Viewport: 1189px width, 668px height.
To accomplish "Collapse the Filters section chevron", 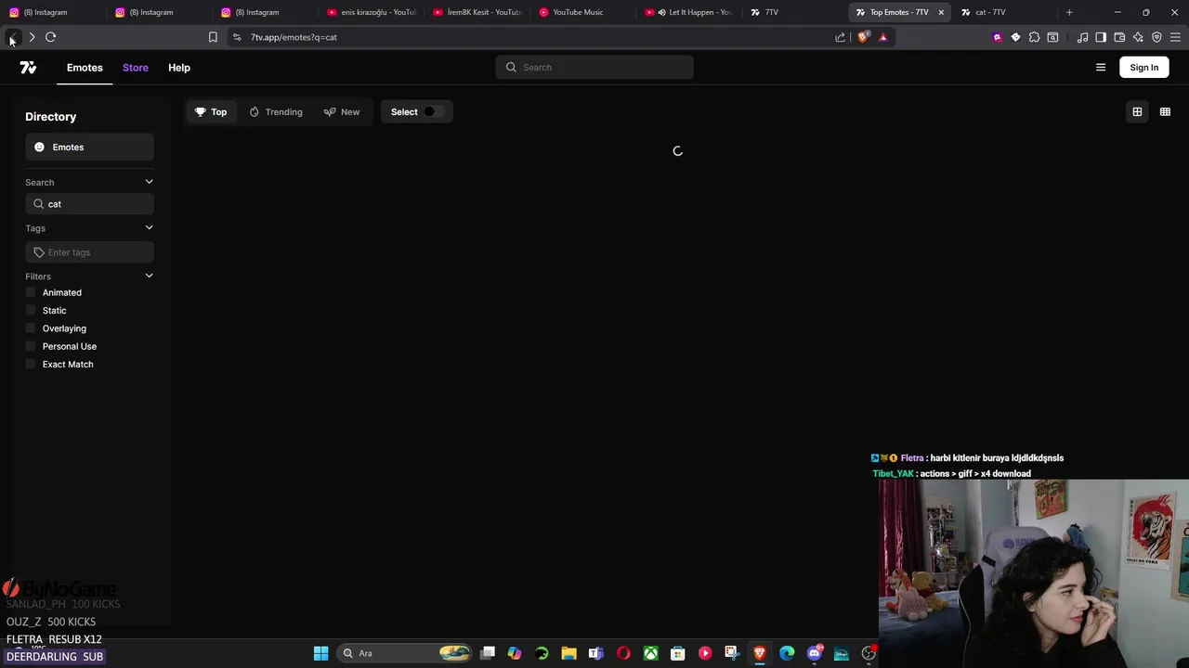I will (x=149, y=276).
